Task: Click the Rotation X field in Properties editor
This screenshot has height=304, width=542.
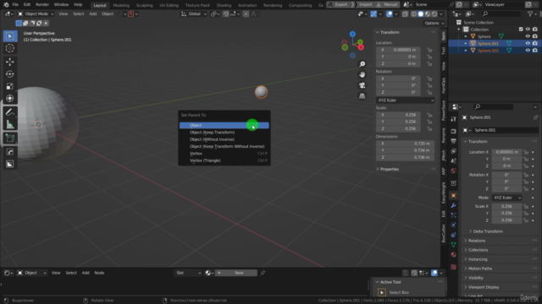Action: click(506, 175)
